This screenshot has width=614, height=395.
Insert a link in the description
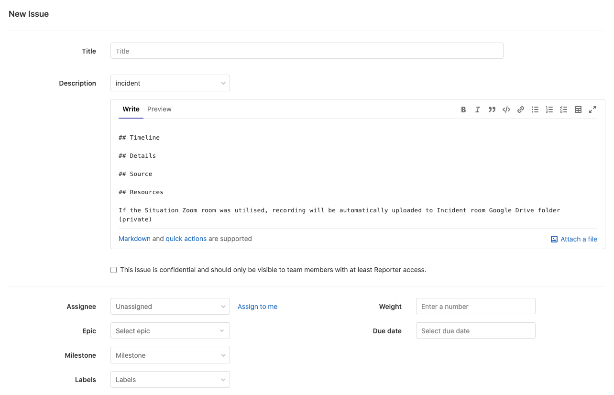tap(521, 110)
